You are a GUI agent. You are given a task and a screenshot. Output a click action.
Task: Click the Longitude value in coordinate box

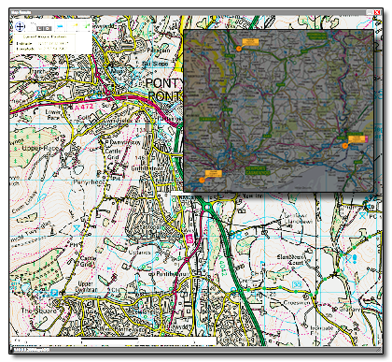52,49
